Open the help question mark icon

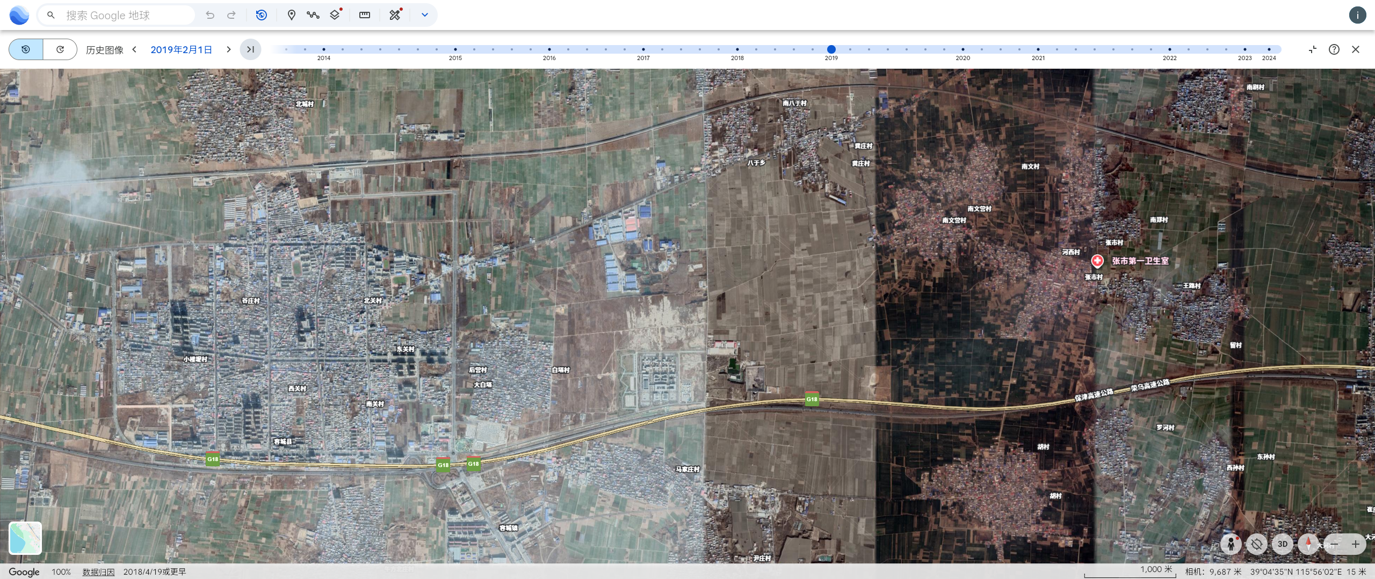pyautogui.click(x=1334, y=49)
